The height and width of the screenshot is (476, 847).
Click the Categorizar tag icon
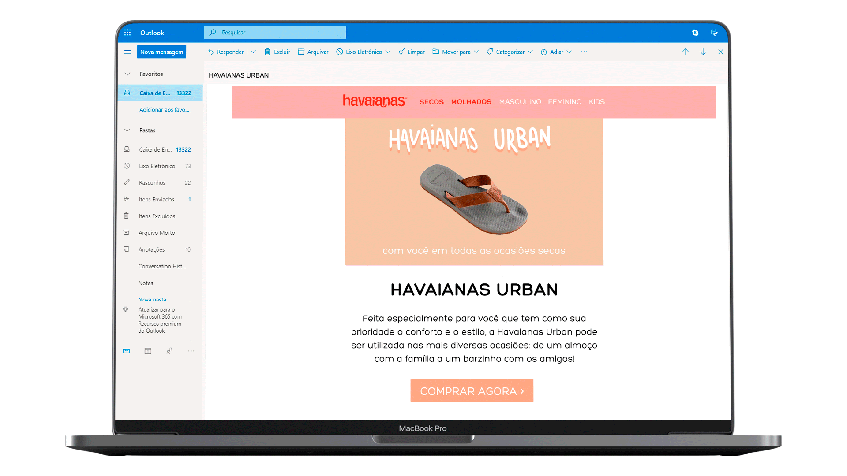490,52
